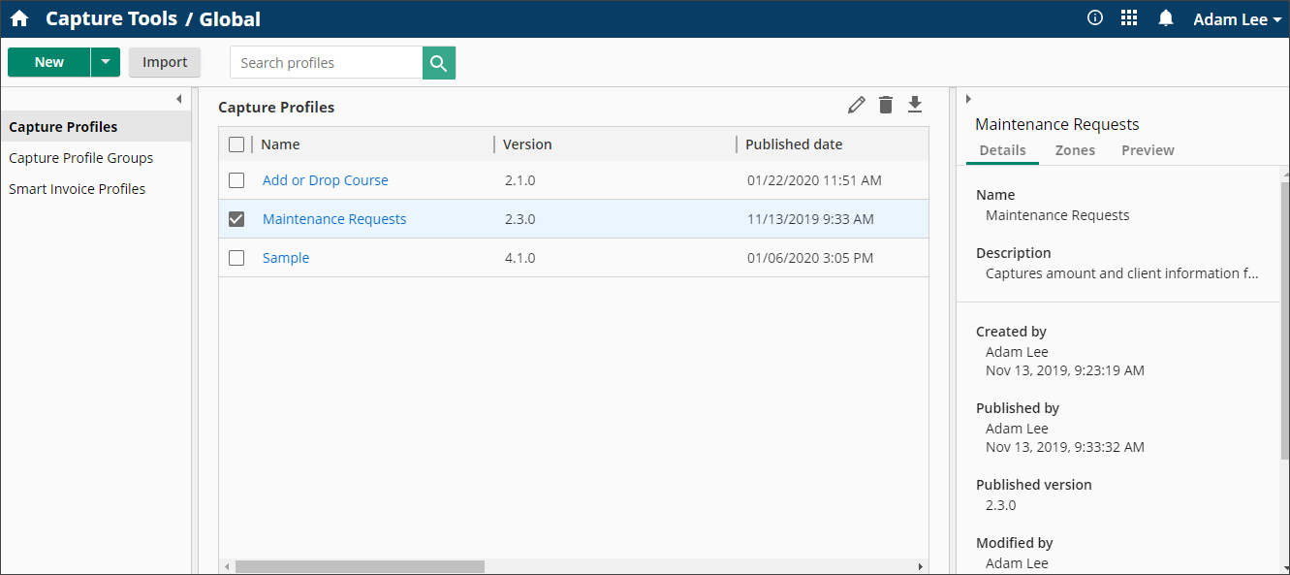Export the profile via the download icon
This screenshot has height=575, width=1290.
tap(915, 104)
